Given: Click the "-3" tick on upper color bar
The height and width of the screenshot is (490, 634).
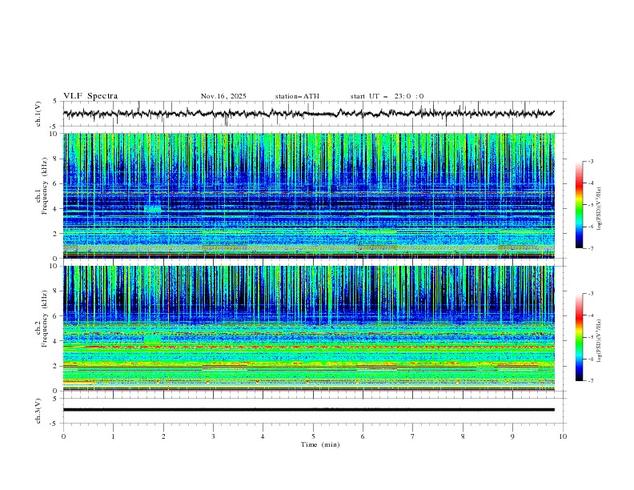Looking at the screenshot, I should [x=590, y=161].
